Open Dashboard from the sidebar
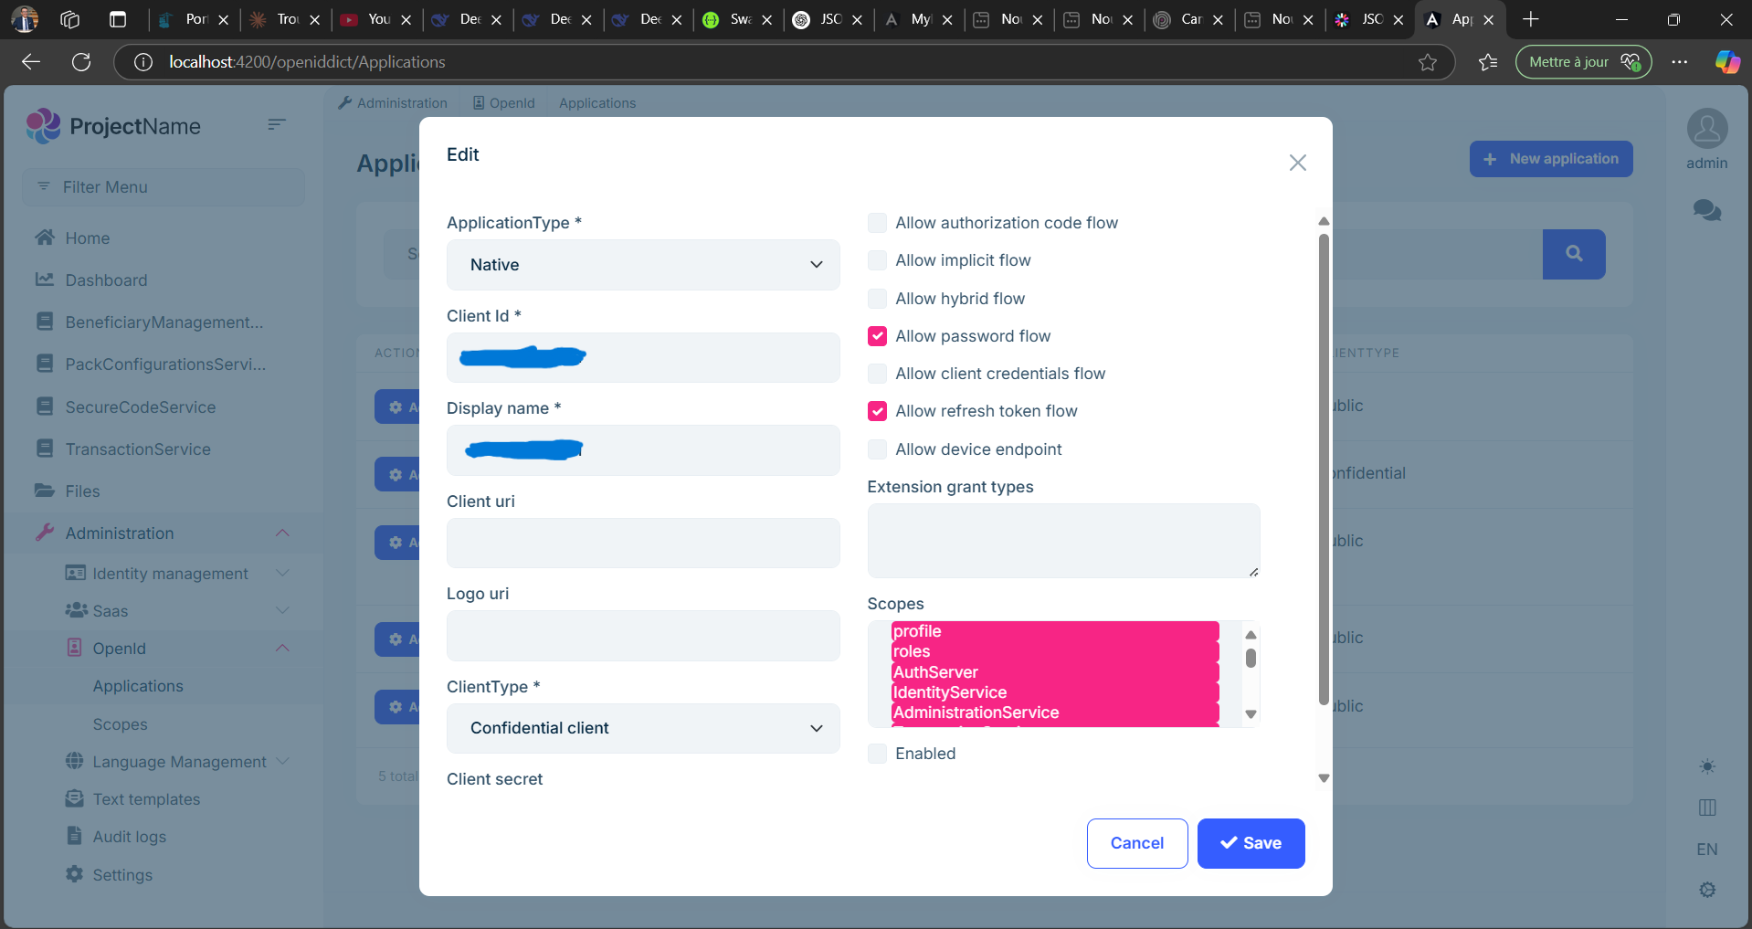 [106, 280]
